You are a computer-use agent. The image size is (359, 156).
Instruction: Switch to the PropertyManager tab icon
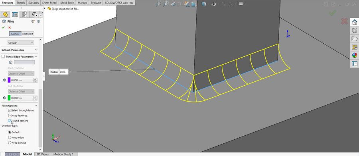coord(15,14)
